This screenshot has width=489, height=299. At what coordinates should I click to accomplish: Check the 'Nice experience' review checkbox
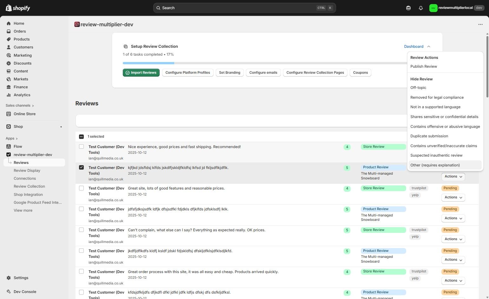tap(82, 147)
